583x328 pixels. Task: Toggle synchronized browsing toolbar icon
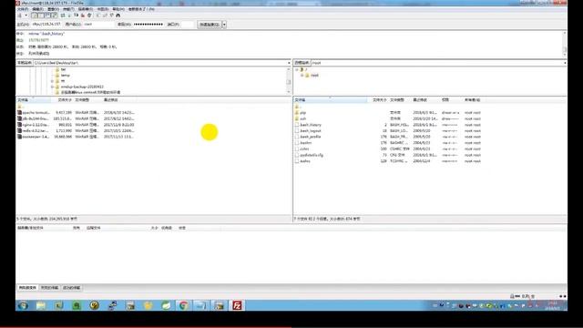pos(111,15)
